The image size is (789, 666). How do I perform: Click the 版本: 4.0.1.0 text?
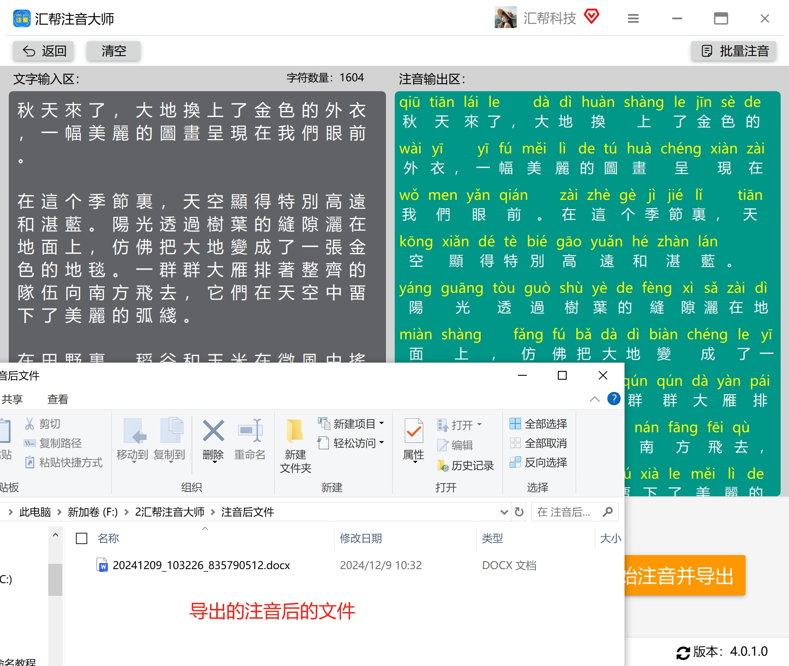tap(731, 652)
